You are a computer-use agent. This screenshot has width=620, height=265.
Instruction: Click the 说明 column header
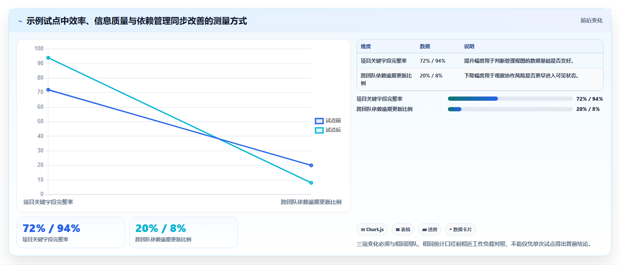(x=469, y=47)
